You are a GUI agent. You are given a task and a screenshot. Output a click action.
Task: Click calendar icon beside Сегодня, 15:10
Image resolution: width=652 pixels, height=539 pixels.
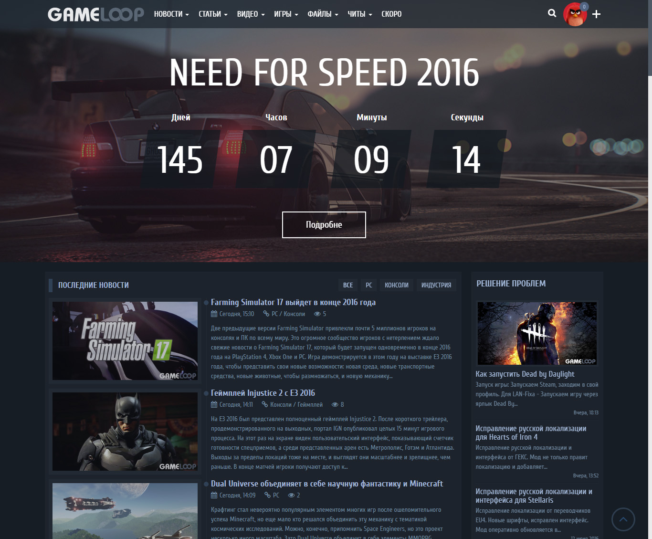(x=214, y=314)
